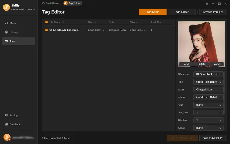Click Save as New Files button
Screen dimensions: 230x144
213,138
